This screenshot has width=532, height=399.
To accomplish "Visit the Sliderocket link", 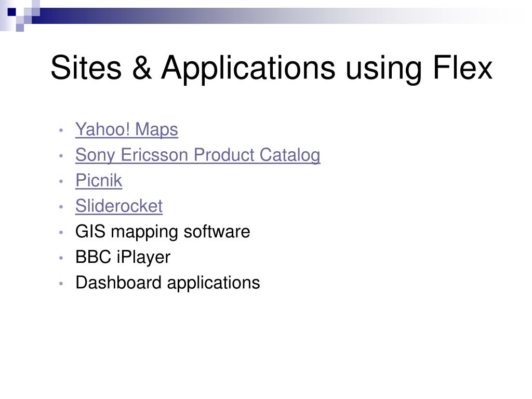I will click(119, 206).
